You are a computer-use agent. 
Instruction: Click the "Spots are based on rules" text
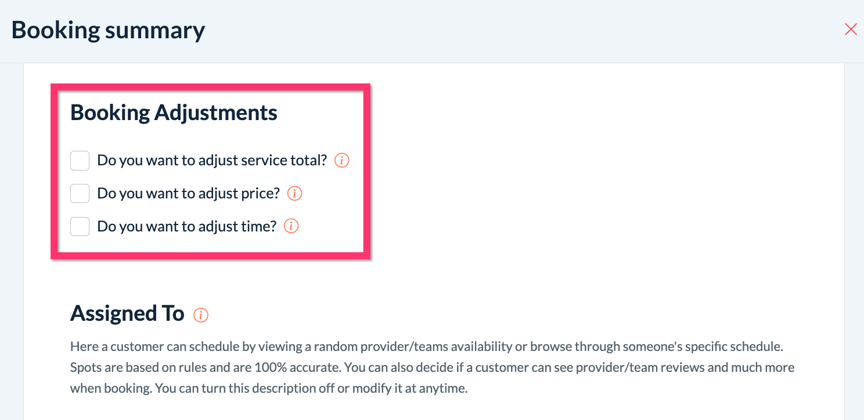[136, 368]
